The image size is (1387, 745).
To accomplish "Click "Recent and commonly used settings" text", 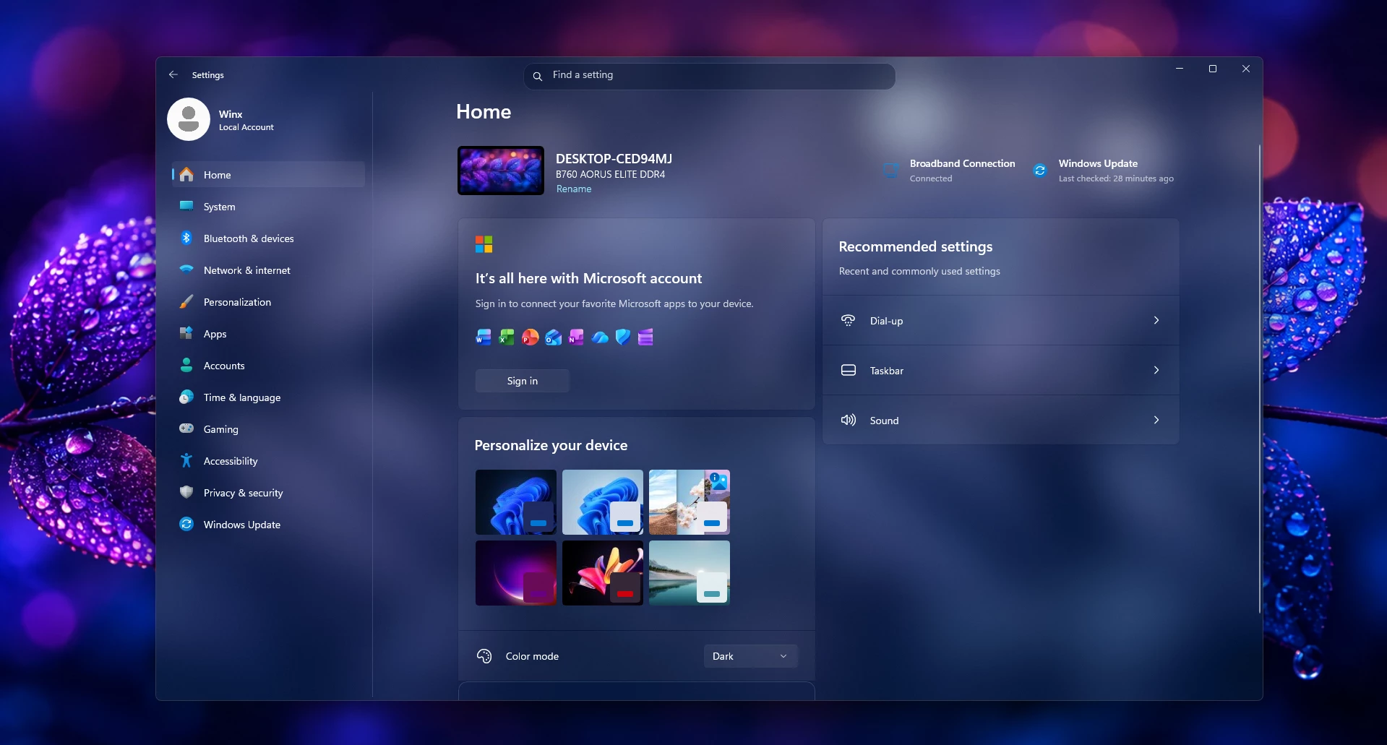I will pyautogui.click(x=919, y=271).
